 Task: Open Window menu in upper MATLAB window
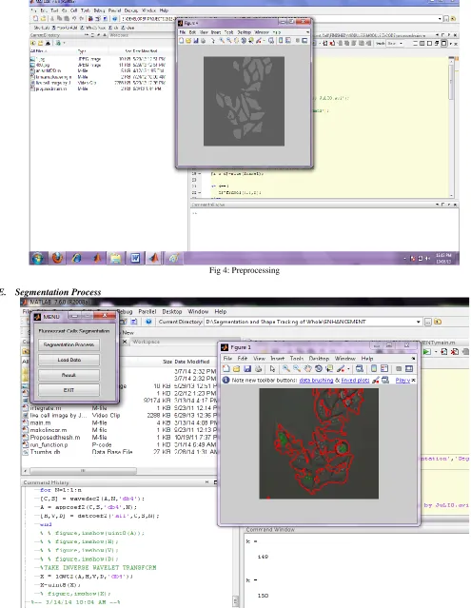pos(148,10)
